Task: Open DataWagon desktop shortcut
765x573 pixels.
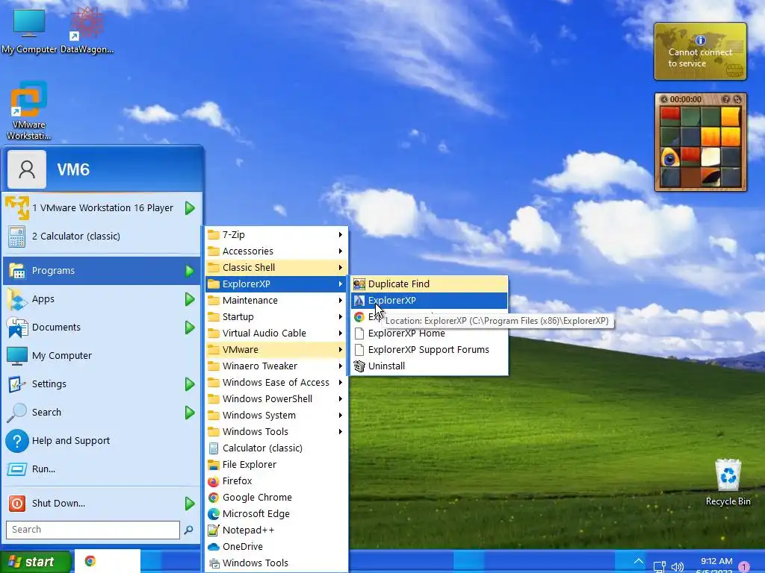Action: point(87,30)
